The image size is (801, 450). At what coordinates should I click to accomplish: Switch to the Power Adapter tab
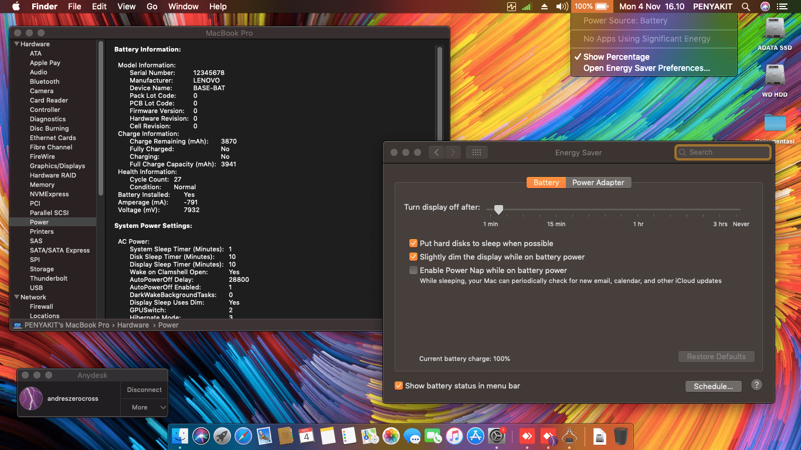(x=599, y=182)
